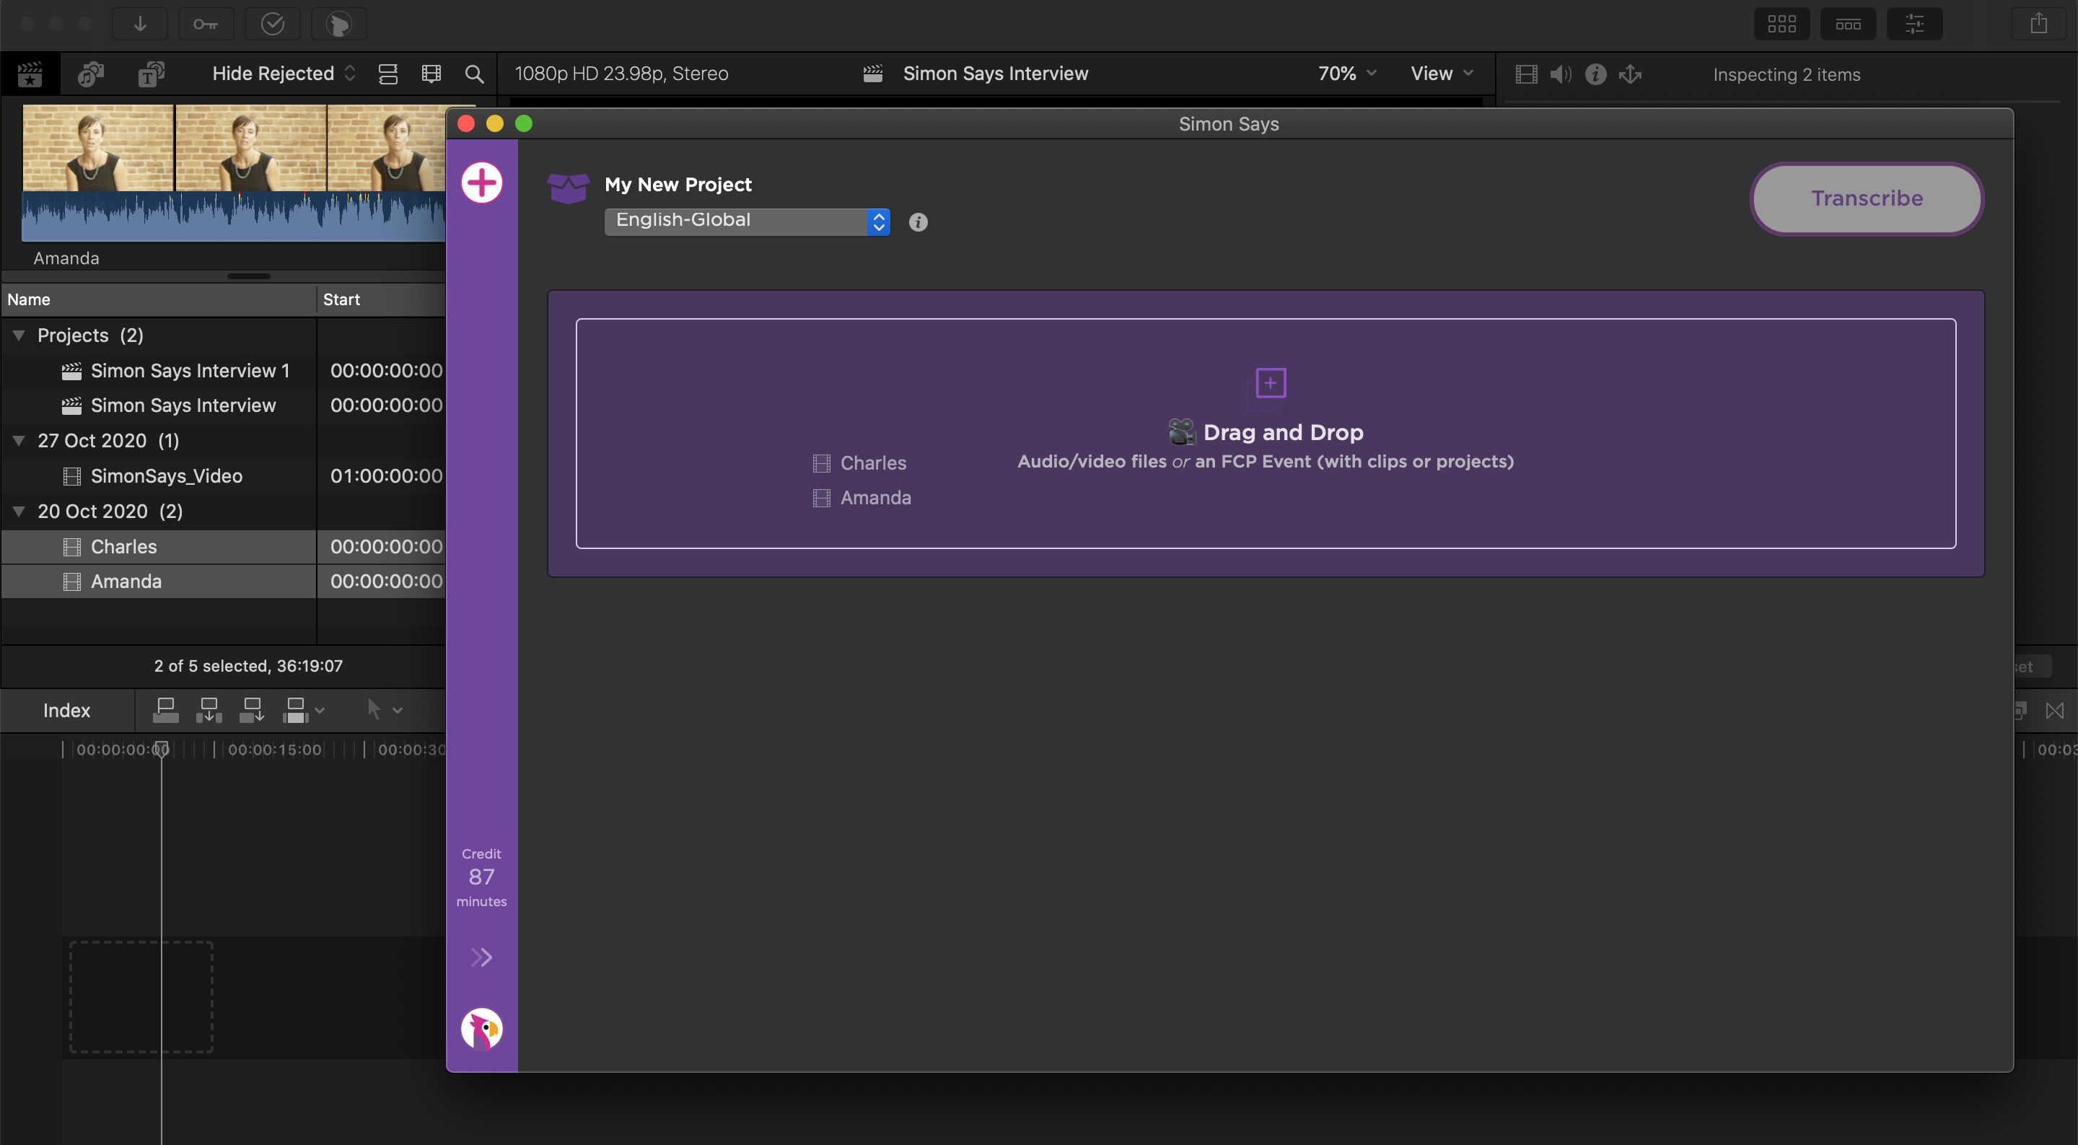Select the SimonSays_Video clip row
2078x1145 pixels.
(166, 476)
